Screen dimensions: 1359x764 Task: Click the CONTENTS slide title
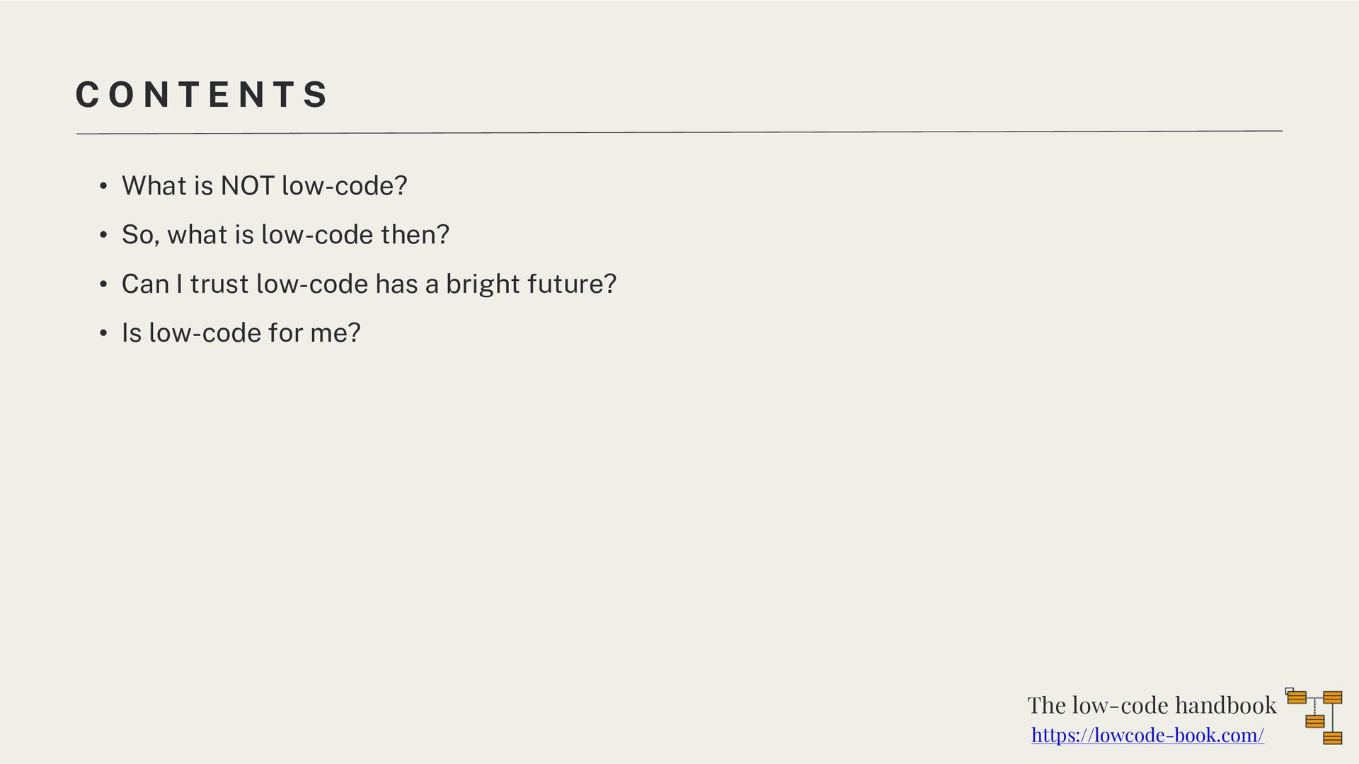(202, 95)
